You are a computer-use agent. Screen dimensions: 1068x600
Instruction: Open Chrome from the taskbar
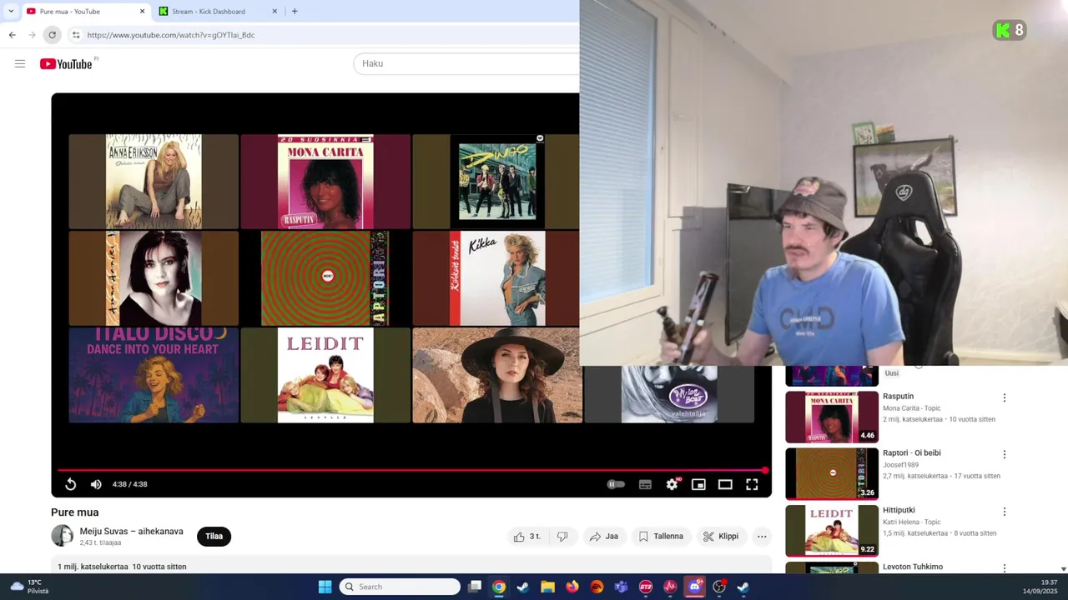point(499,587)
